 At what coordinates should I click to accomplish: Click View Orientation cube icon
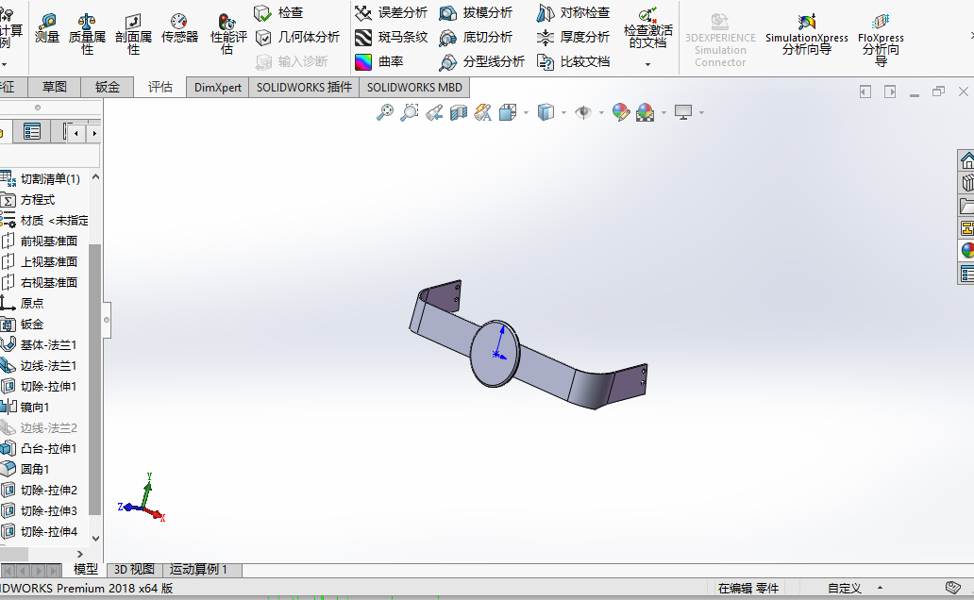(x=508, y=112)
